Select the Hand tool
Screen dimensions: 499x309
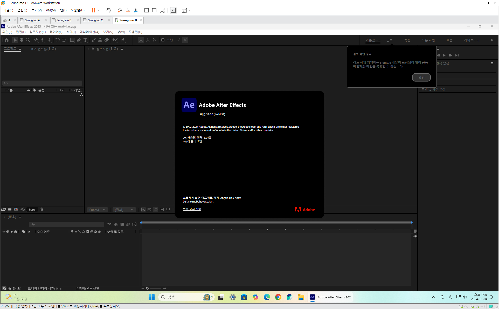pyautogui.click(x=22, y=40)
